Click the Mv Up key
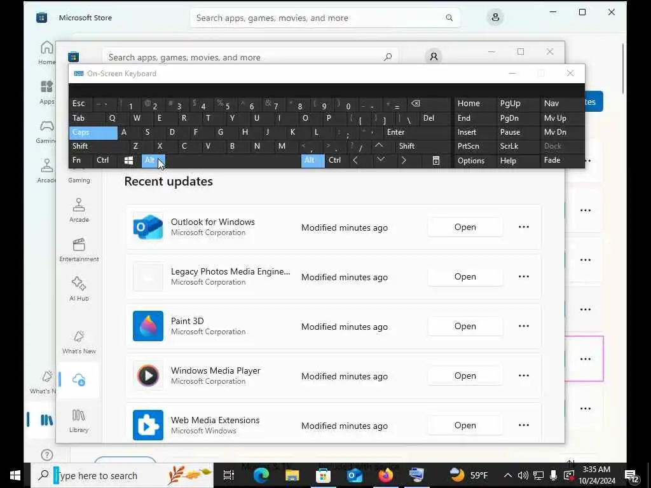The width and height of the screenshot is (651, 488). (562, 118)
